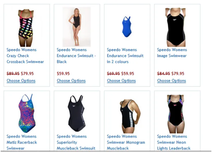Open Speedo Womens Endurance Swimsuit - Black link
This screenshot has height=152, width=212.
(76, 56)
